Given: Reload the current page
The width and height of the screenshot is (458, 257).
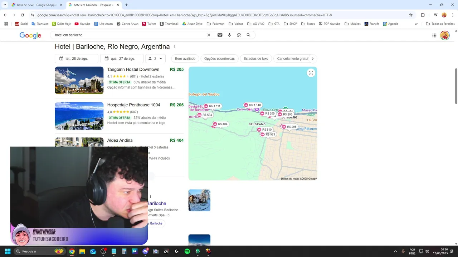Looking at the screenshot, I should coord(22,15).
